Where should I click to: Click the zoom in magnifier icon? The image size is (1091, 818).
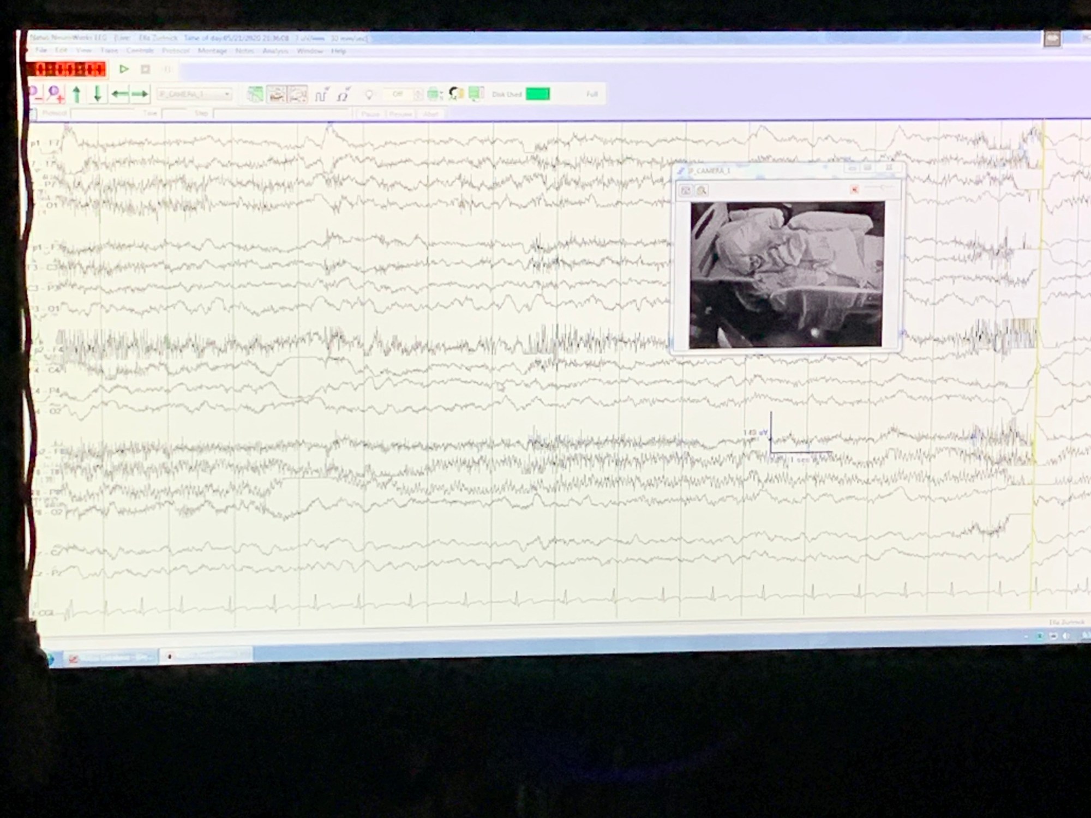pyautogui.click(x=55, y=94)
